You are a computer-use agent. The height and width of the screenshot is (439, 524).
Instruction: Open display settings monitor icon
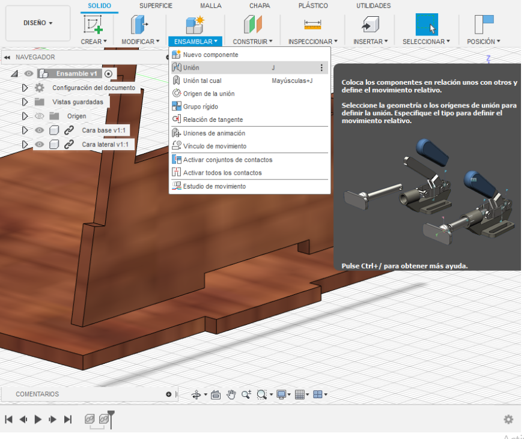tap(281, 395)
